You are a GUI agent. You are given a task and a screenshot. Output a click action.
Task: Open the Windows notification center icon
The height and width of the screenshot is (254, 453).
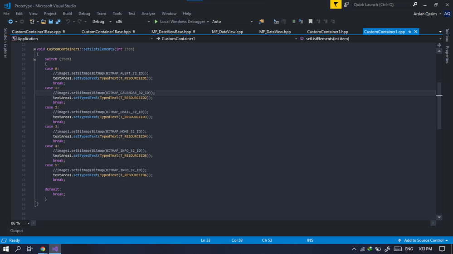coord(442,249)
